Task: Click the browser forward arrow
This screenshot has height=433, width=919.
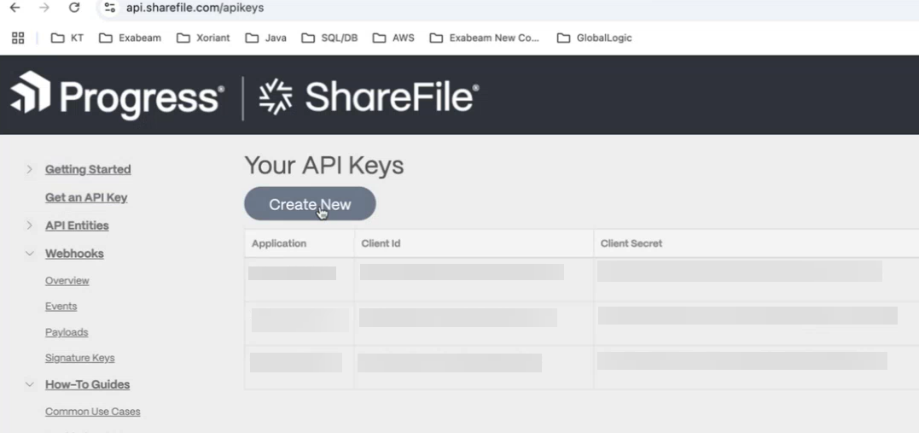Action: tap(44, 8)
